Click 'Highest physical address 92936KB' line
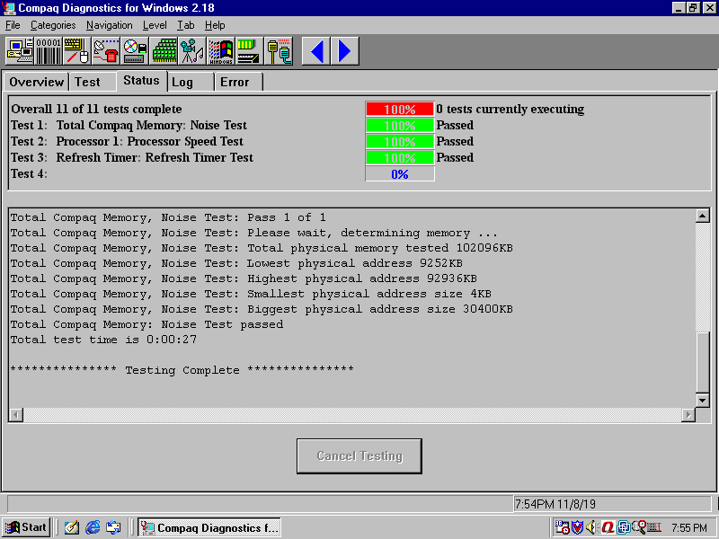Image resolution: width=719 pixels, height=539 pixels. [362, 278]
